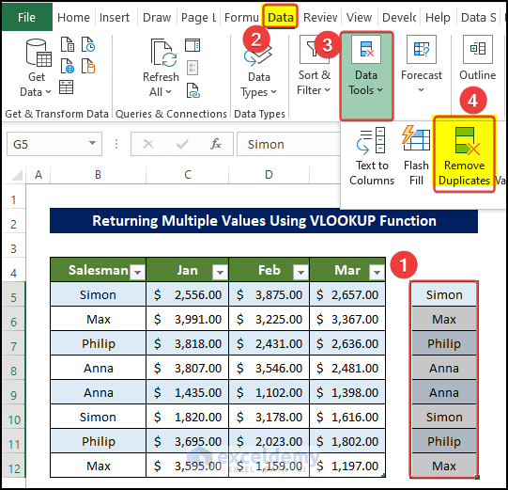Image resolution: width=508 pixels, height=490 pixels.
Task: Switch to Draw tab
Action: [157, 17]
